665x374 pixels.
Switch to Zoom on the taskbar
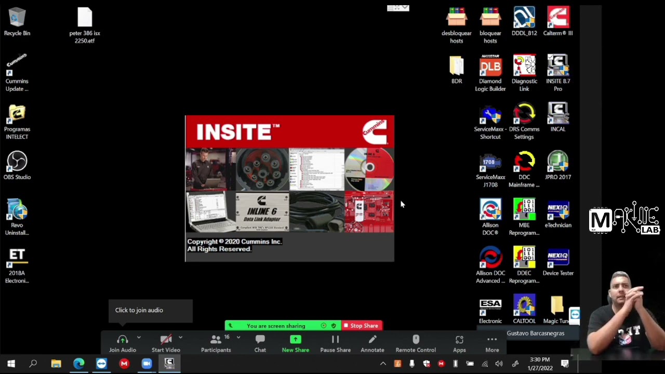click(147, 364)
